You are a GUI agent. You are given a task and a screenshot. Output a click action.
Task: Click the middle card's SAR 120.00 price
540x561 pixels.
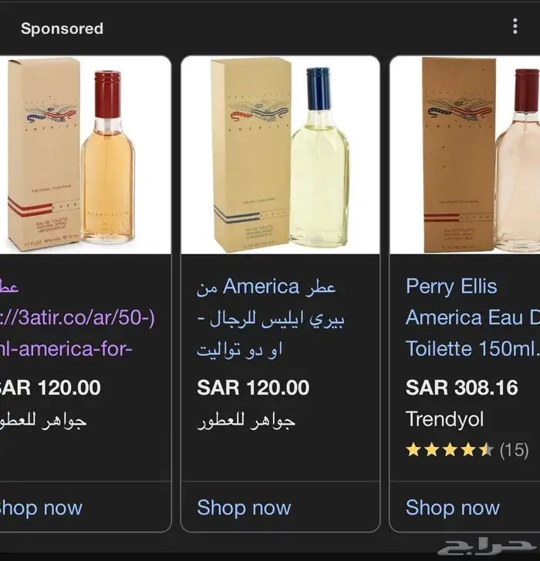tap(253, 388)
